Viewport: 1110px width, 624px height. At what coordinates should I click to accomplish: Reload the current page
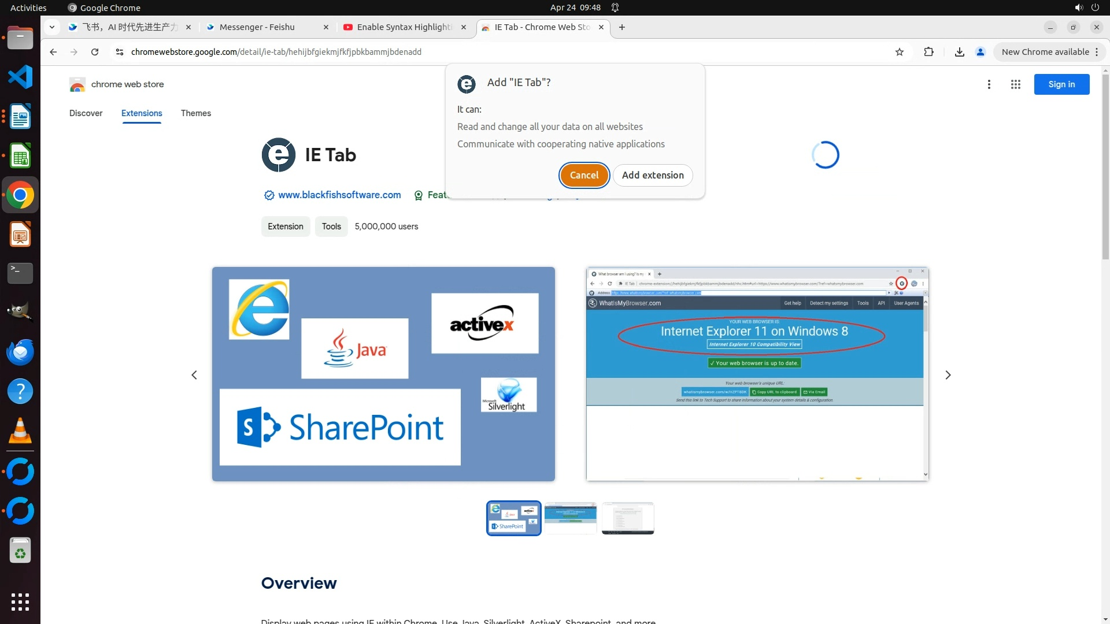95,52
